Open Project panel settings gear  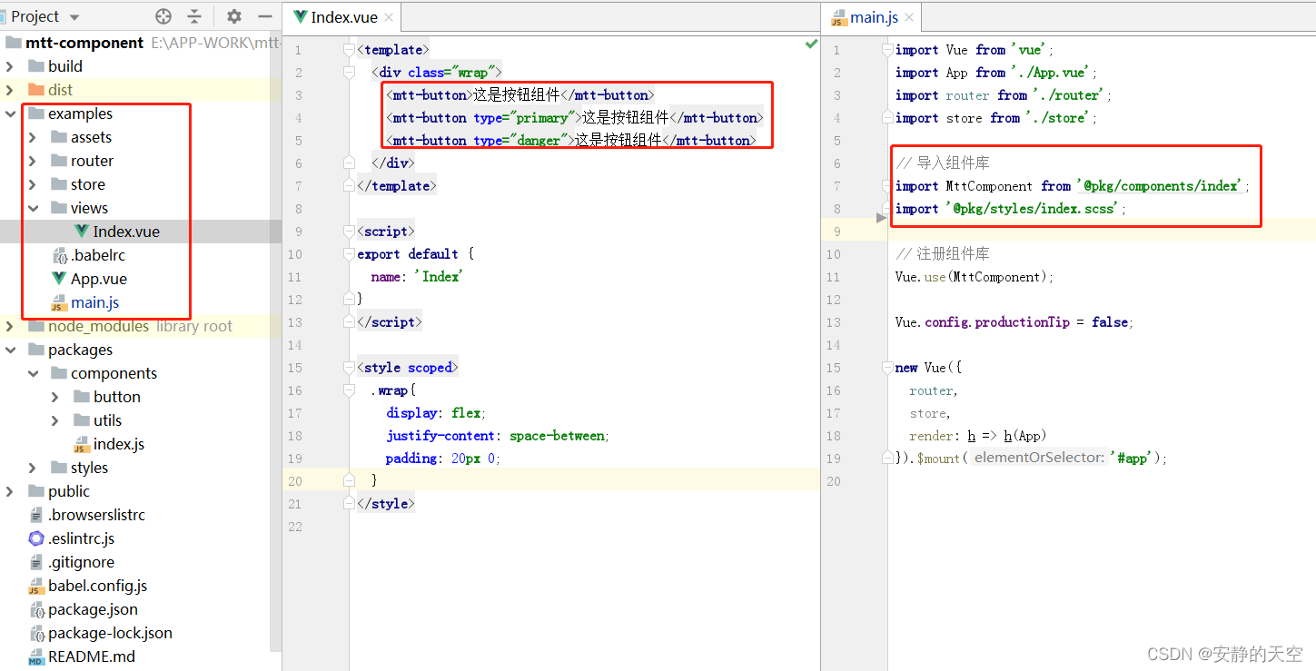pyautogui.click(x=234, y=16)
